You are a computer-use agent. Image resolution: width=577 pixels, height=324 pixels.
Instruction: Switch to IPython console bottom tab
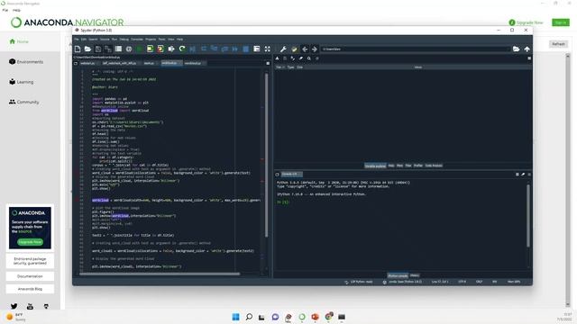[398, 275]
